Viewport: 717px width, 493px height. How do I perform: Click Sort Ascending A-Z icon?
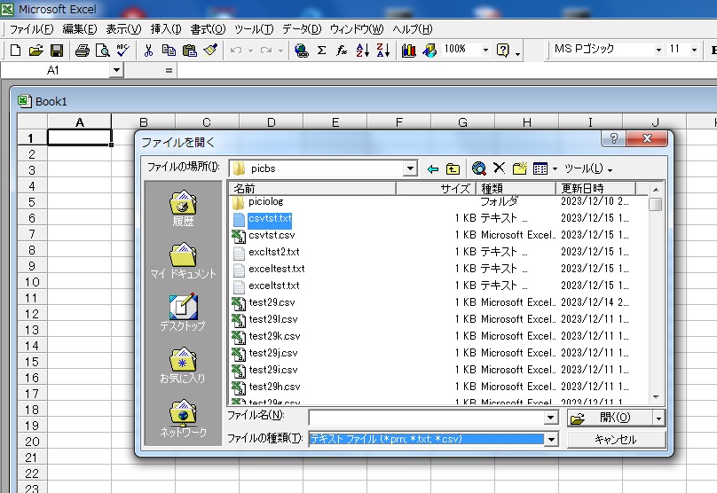pos(363,51)
